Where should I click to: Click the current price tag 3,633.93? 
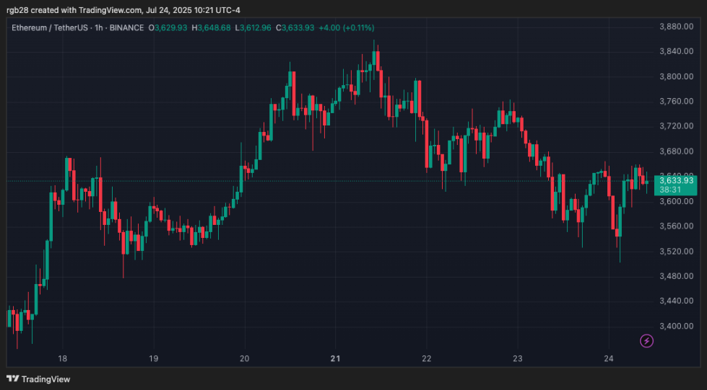point(676,180)
